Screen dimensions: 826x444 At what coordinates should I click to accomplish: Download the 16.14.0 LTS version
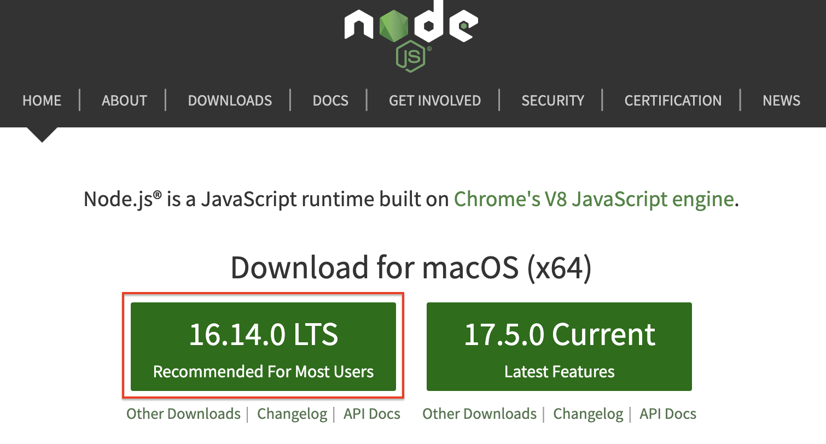(x=263, y=347)
